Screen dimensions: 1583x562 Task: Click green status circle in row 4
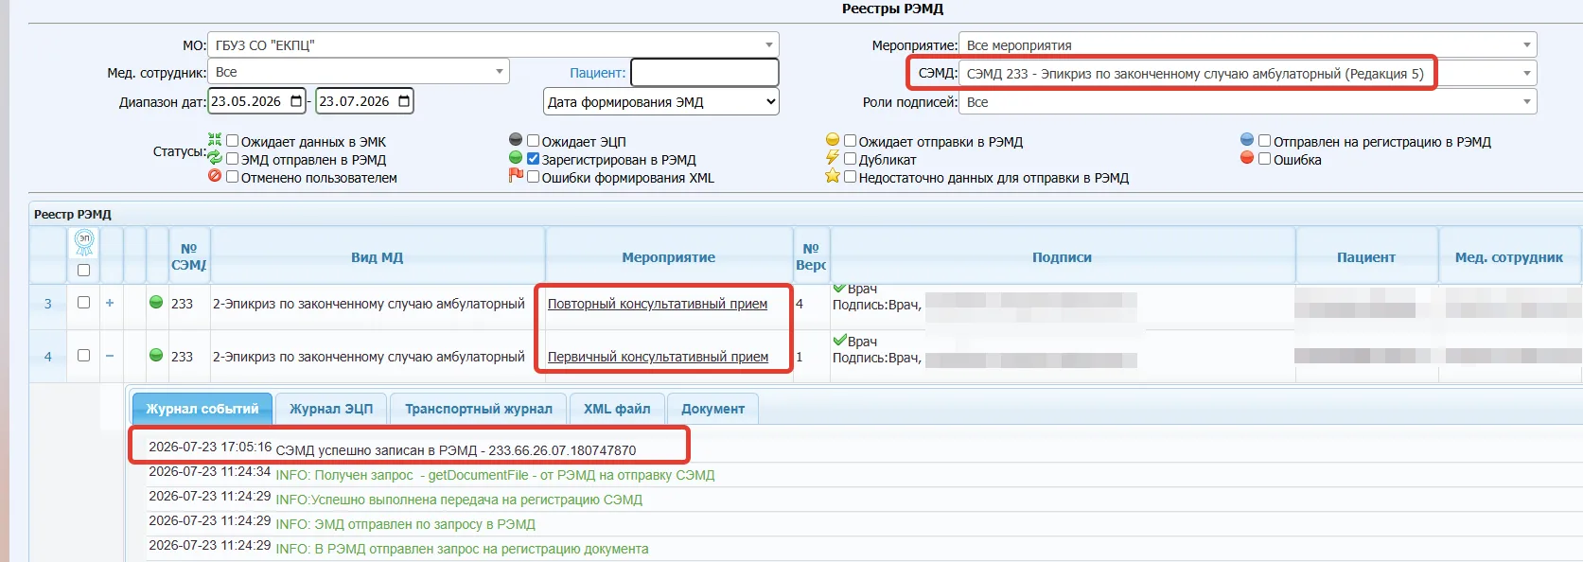(156, 355)
